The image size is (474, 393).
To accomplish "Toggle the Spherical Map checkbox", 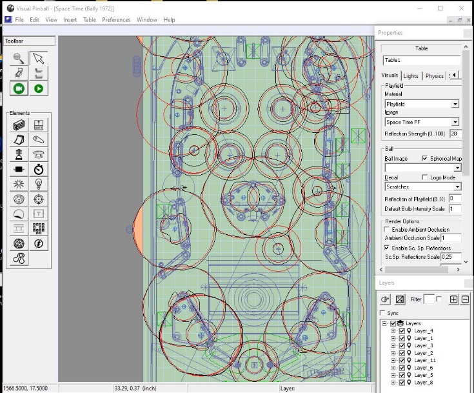I will coord(425,158).
